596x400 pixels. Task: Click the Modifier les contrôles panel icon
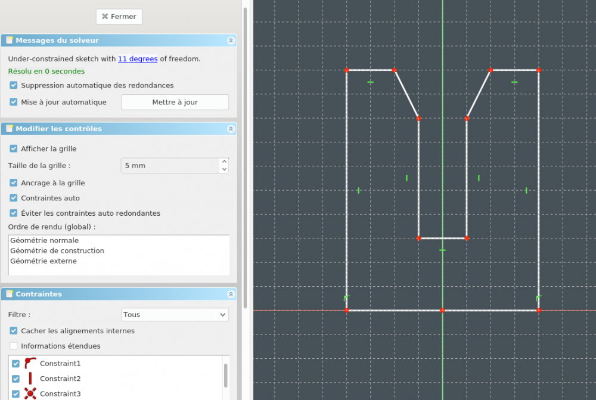9,129
